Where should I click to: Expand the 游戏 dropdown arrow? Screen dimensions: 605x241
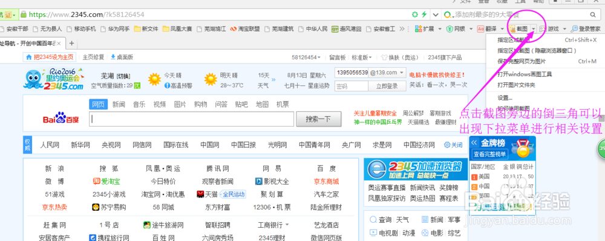[564, 29]
